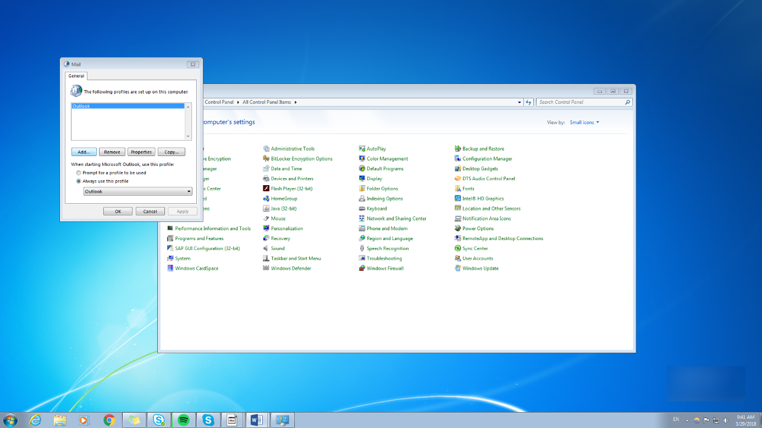Screen dimensions: 762x428
Task: Open Power Options
Action: 474,229
